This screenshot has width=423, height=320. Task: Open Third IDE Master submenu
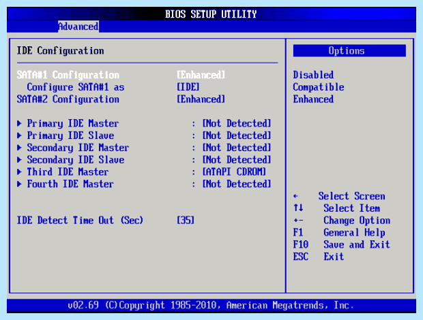[68, 172]
